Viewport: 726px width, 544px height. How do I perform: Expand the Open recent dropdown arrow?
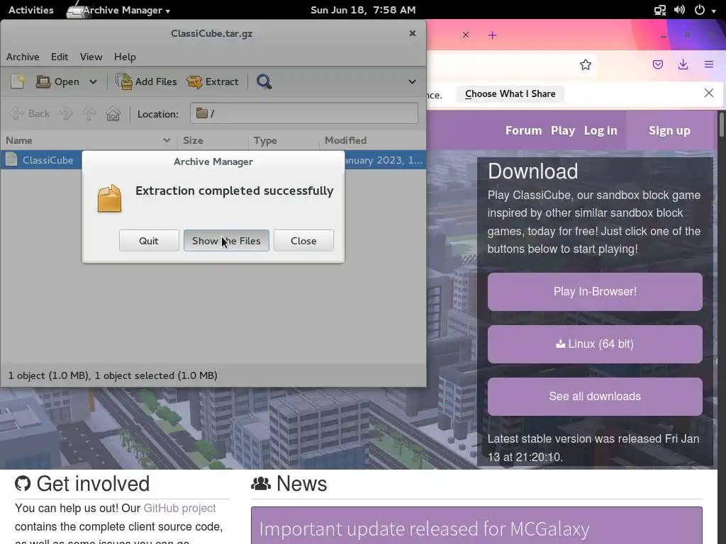[x=93, y=81]
